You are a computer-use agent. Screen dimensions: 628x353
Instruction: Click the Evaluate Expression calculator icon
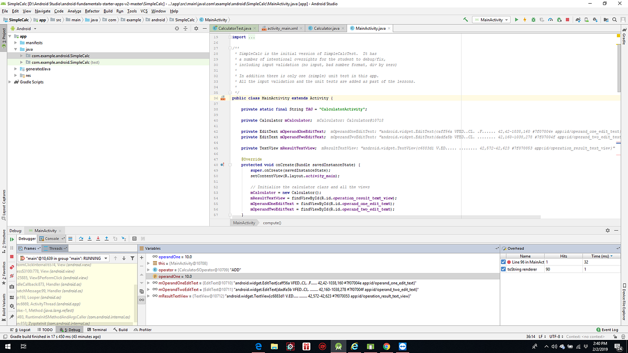point(134,238)
